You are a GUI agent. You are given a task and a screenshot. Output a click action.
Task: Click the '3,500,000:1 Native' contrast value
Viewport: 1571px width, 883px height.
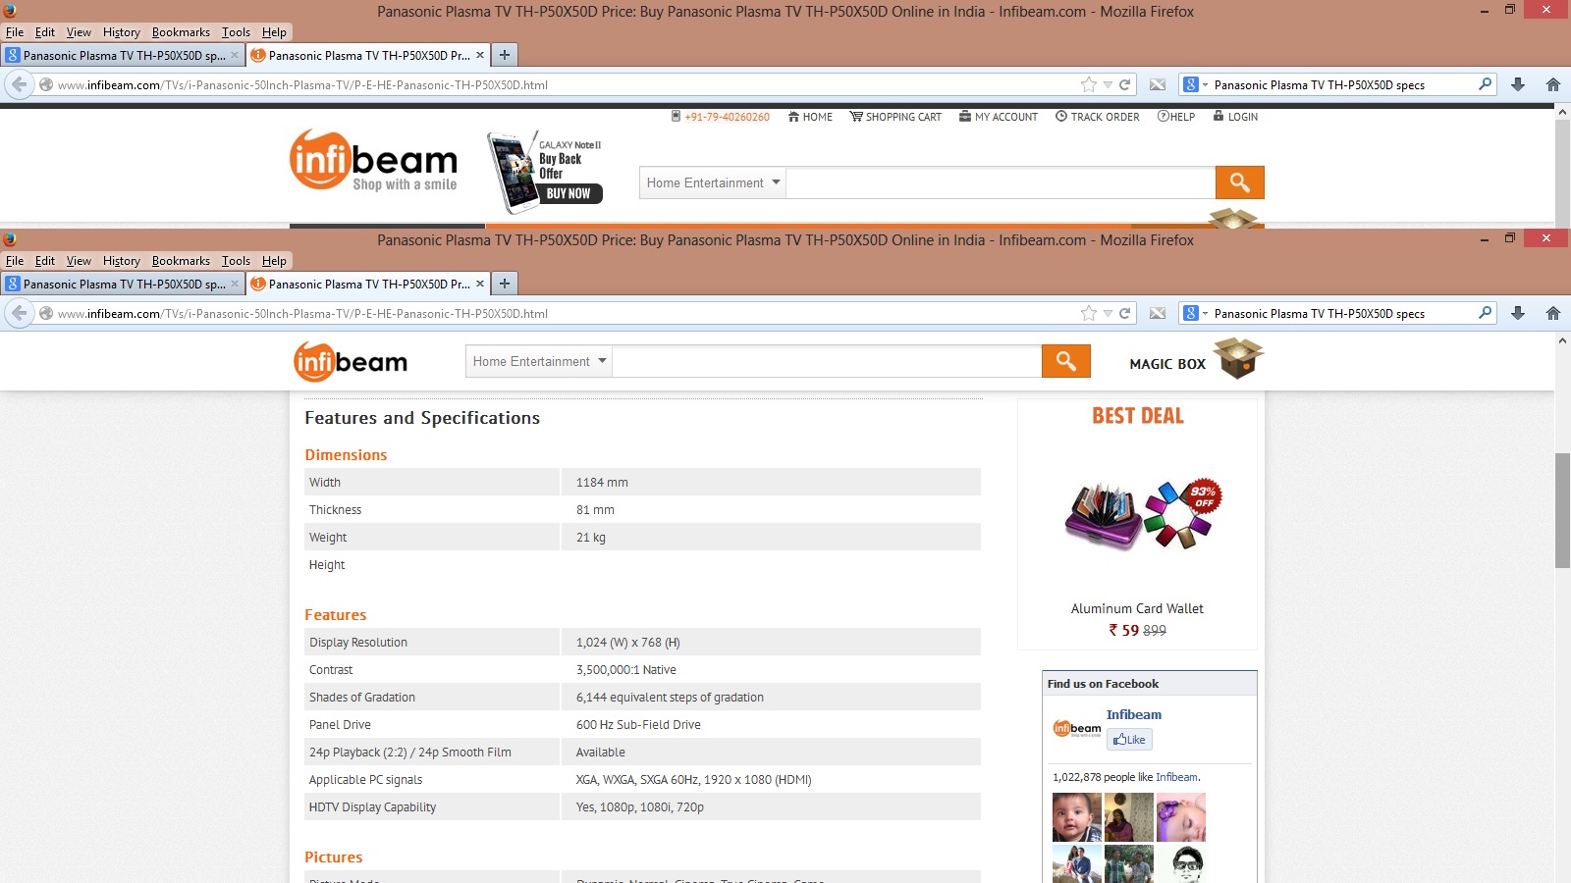point(625,670)
